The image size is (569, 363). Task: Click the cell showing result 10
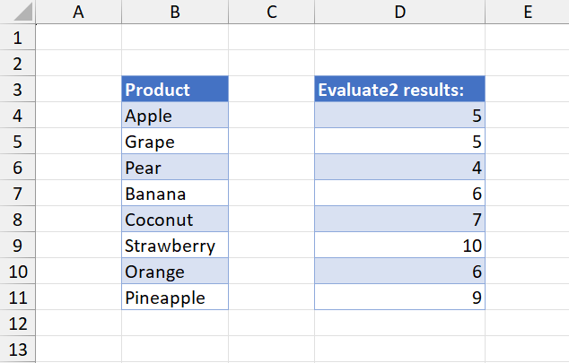pos(400,245)
